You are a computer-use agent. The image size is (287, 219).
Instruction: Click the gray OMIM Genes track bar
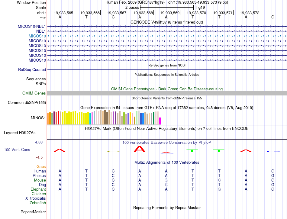[x=167, y=93]
